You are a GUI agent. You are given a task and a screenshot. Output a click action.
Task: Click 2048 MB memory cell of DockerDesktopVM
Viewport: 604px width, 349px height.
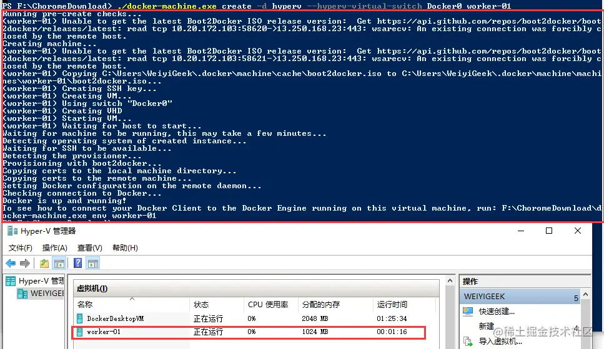click(315, 318)
